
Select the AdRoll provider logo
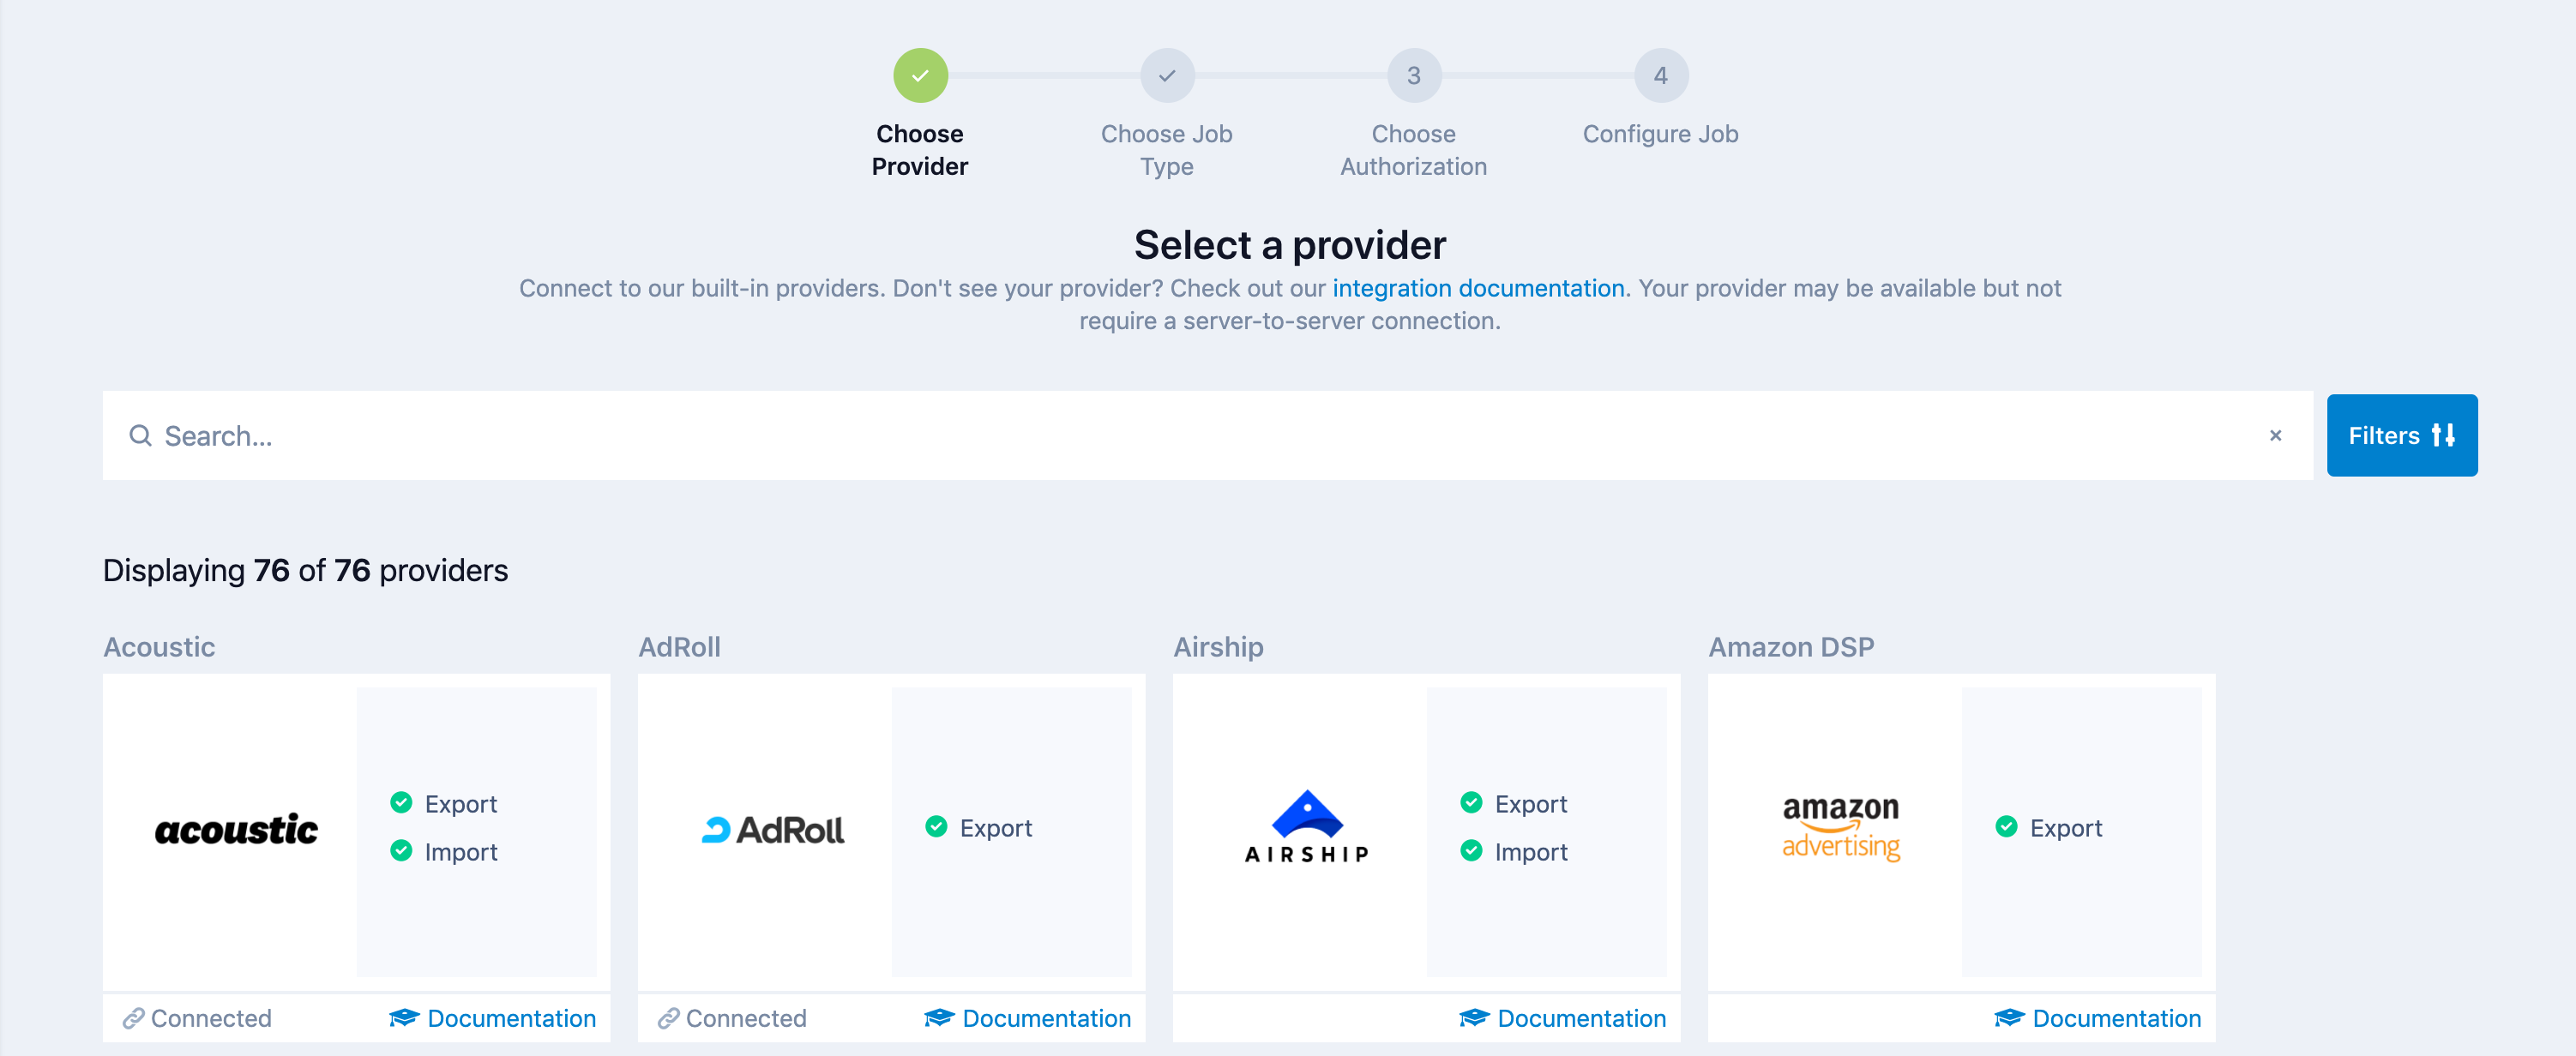772,830
